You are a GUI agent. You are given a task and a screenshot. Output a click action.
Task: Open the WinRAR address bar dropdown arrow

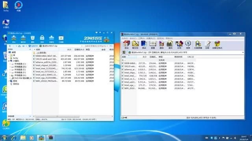pos(243,52)
